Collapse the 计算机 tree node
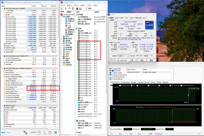 point(62,17)
